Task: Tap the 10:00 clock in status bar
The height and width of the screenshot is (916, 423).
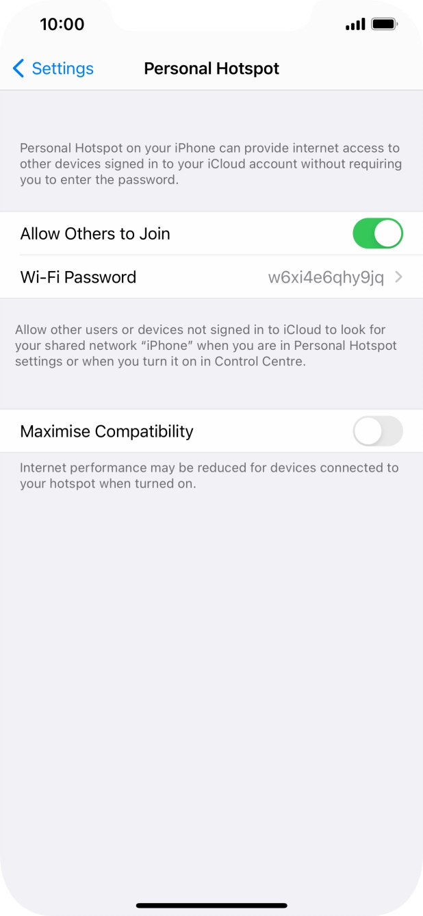Action: point(62,24)
